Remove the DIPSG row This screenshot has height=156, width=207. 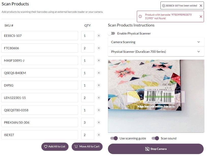[x=99, y=85]
